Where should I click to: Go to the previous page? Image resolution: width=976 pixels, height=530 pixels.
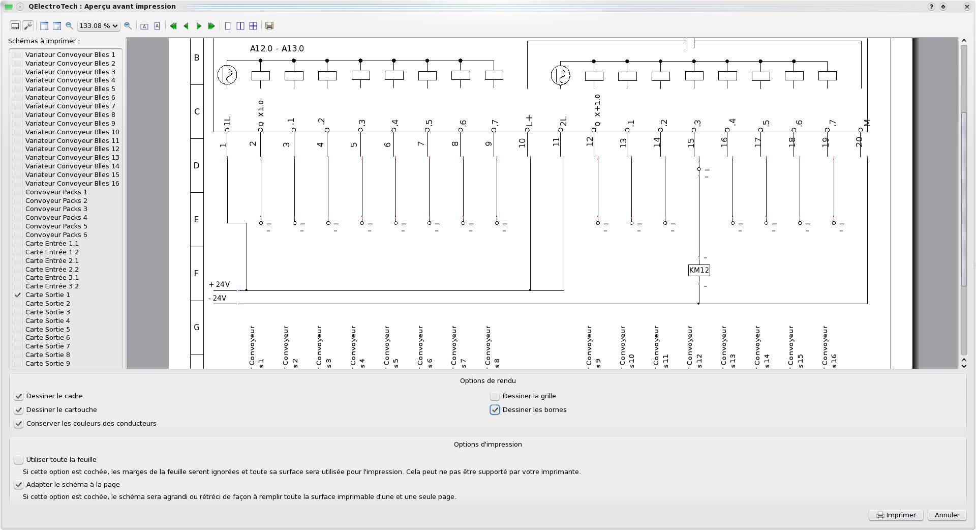[186, 26]
